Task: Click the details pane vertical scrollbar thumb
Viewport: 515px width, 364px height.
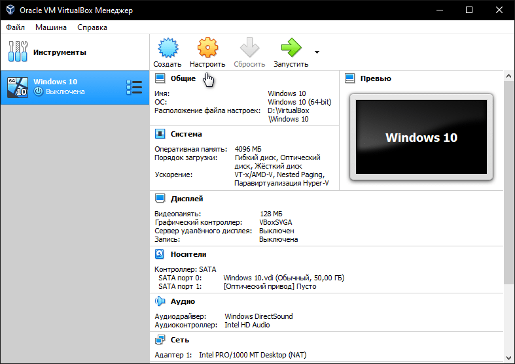Action: (x=508, y=182)
